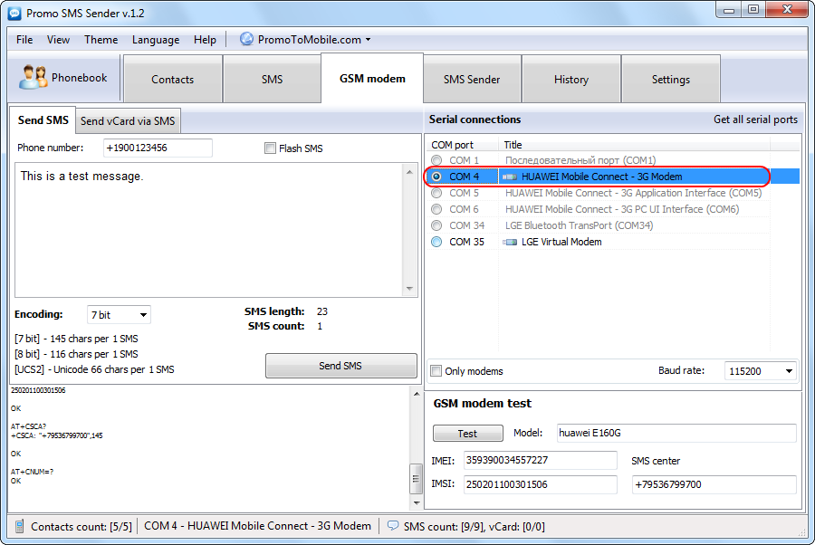Click the IMSI field
815x545 pixels.
[x=540, y=484]
